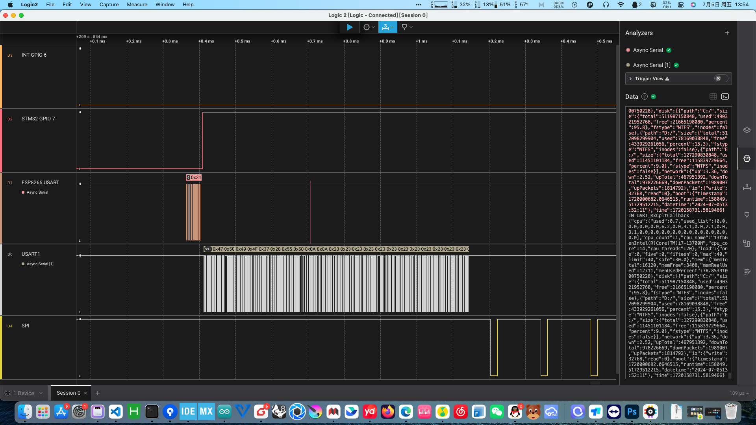Expand the Trigger View section
This screenshot has width=756, height=425.
click(x=630, y=79)
